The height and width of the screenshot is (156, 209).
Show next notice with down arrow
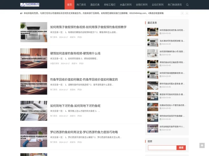coord(187,13)
